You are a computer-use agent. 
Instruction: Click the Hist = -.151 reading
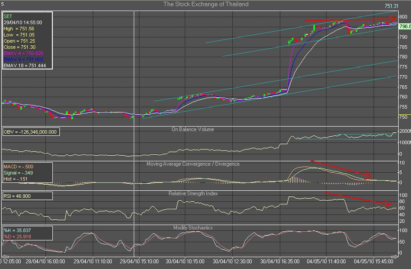(15, 179)
